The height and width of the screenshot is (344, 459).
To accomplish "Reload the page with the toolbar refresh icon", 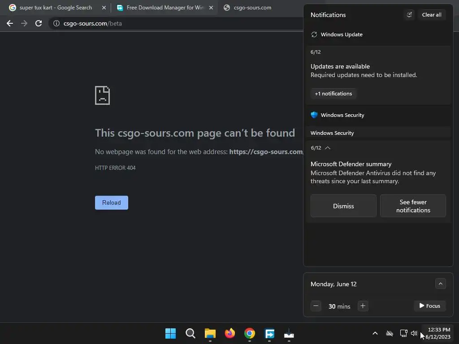I will pos(39,23).
